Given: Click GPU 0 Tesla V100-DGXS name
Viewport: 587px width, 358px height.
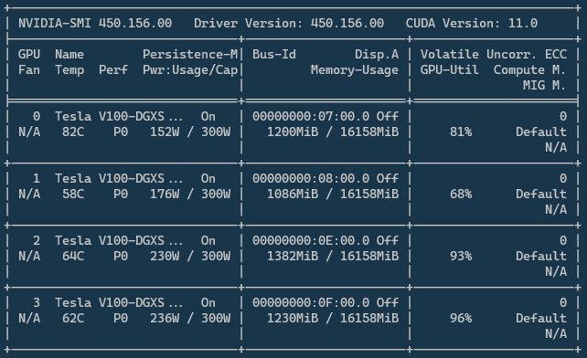Looking at the screenshot, I should pyautogui.click(x=119, y=116).
